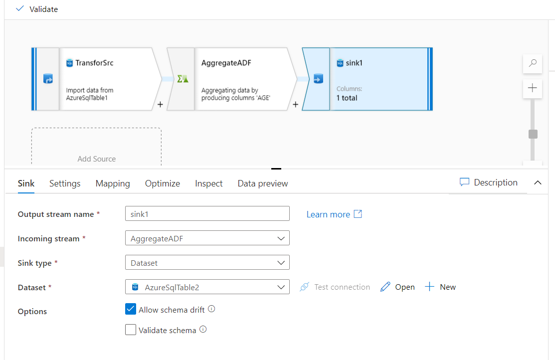This screenshot has height=360, width=555.
Task: Click the Output stream name field
Action: (207, 213)
